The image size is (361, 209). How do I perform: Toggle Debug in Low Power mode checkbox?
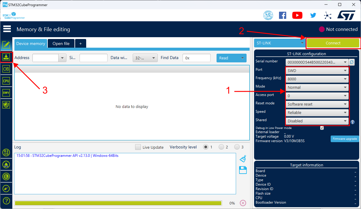tap(322, 128)
